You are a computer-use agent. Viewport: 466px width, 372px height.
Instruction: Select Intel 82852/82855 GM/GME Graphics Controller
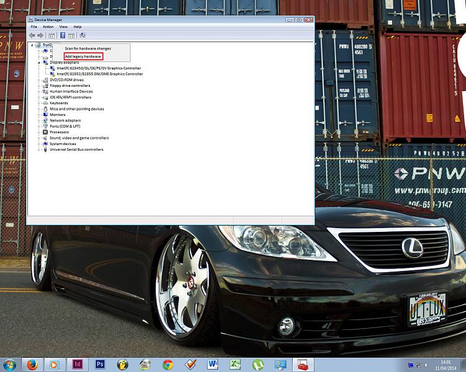tap(100, 74)
